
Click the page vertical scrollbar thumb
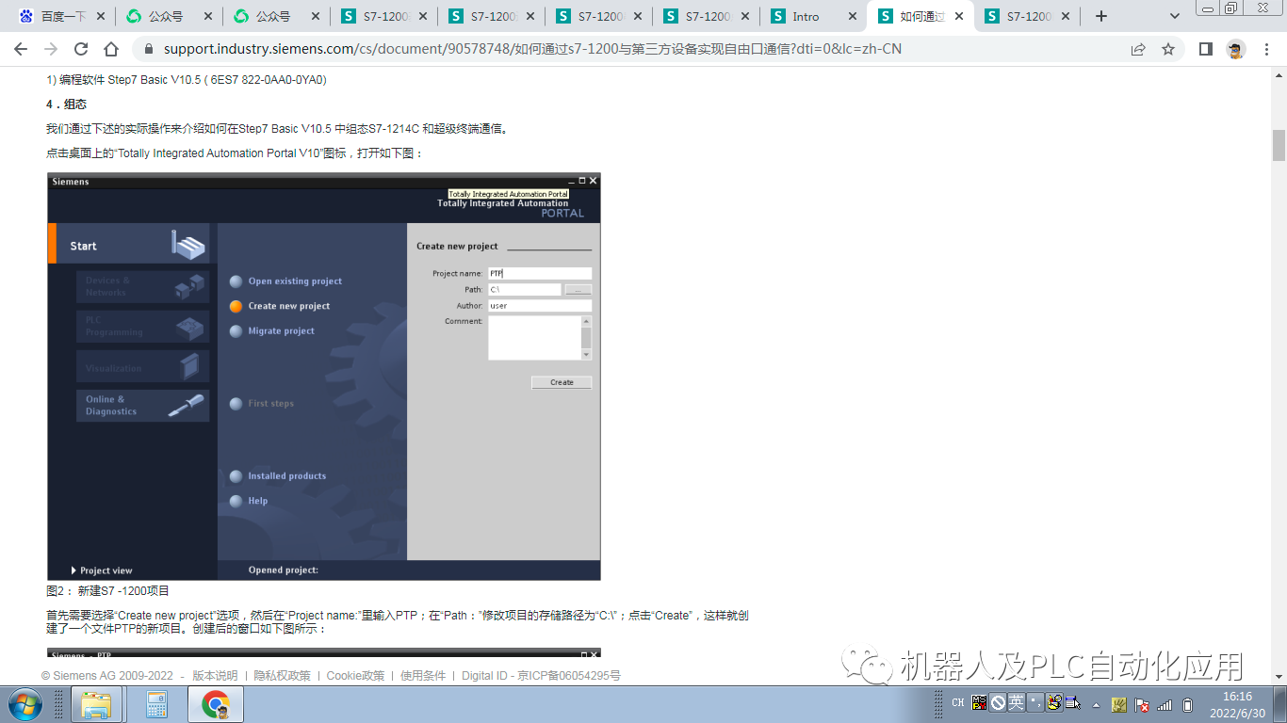point(1279,146)
